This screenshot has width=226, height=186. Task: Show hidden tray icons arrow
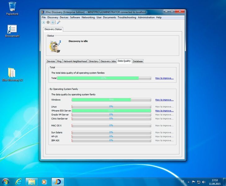click(x=188, y=182)
